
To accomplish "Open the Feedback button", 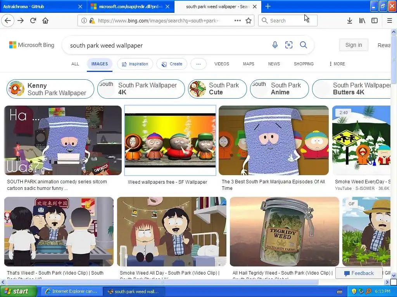I will click(359, 273).
